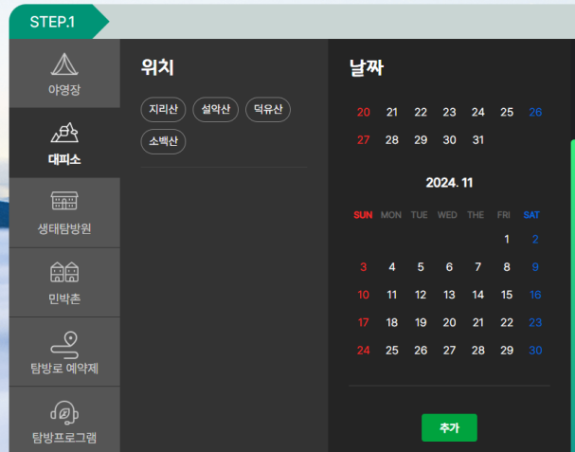Pick November 2 under SAT
This screenshot has height=452, width=575.
coord(535,239)
